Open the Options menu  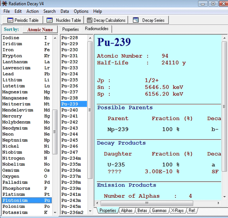click(81, 11)
